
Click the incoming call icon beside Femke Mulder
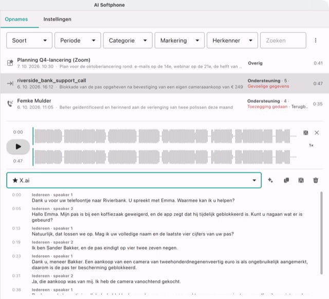(10, 103)
